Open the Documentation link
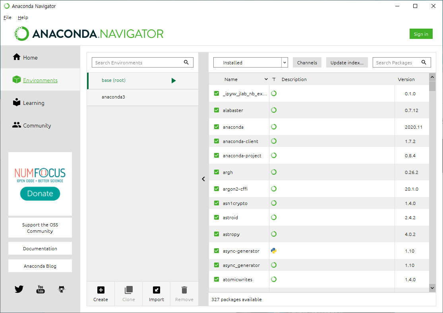The width and height of the screenshot is (443, 313). [40, 249]
